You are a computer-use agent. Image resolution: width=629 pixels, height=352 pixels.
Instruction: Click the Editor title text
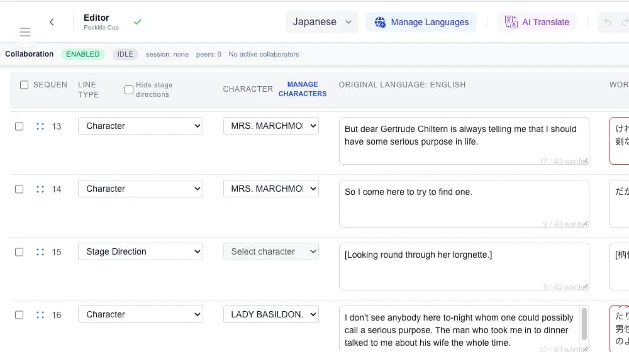point(96,18)
